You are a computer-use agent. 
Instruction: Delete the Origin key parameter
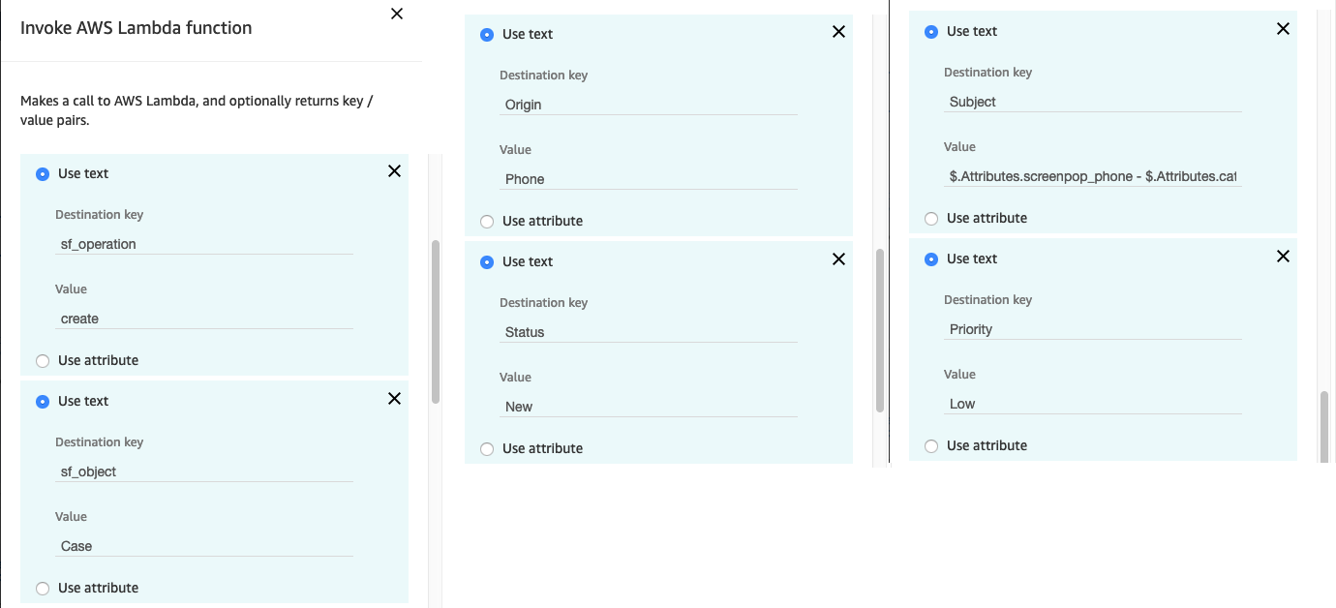pyautogui.click(x=838, y=32)
